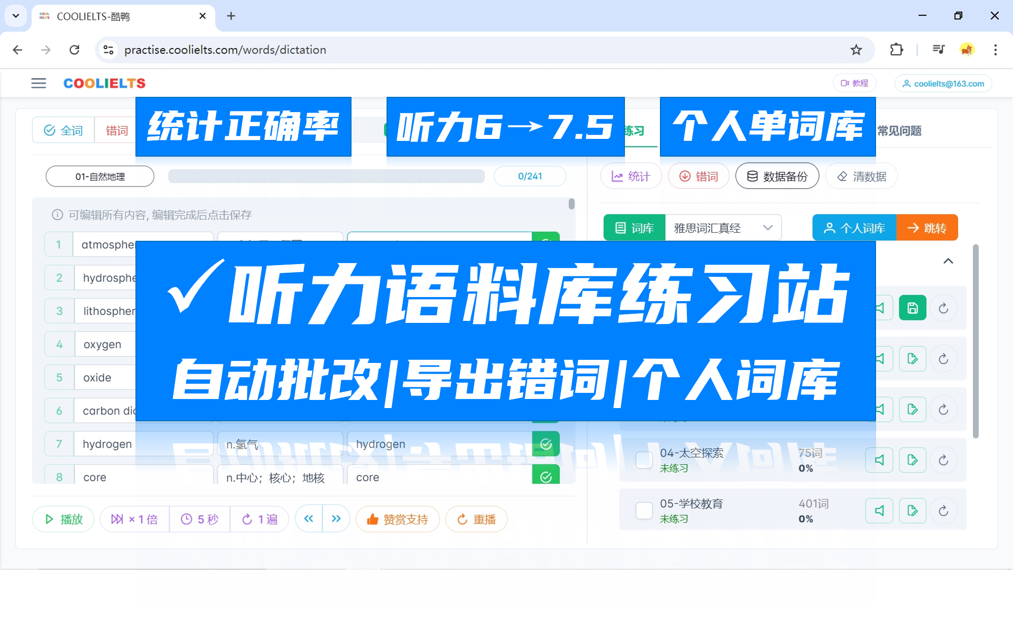Image resolution: width=1013 pixels, height=624 pixels.
Task: Click the edit icon for 05-学校教育
Action: (913, 510)
